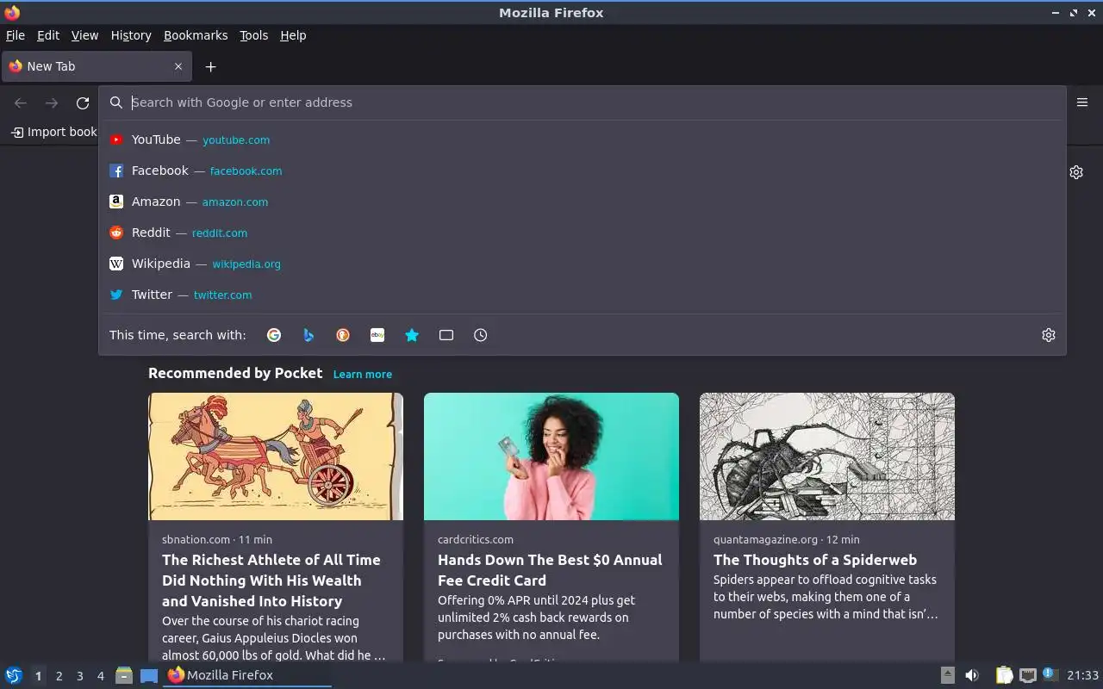Open the taskbar start menu icon
The height and width of the screenshot is (689, 1103).
[14, 675]
